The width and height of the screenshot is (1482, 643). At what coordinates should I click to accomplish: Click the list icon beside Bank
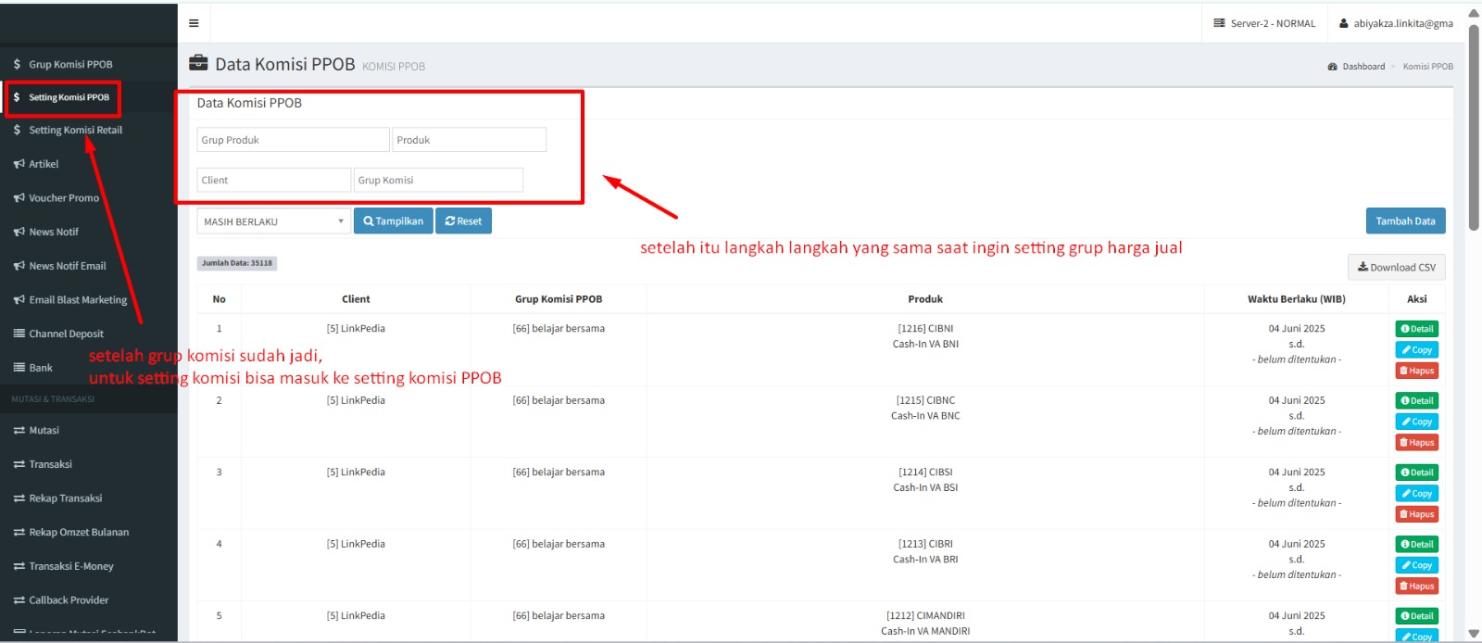[x=19, y=368]
